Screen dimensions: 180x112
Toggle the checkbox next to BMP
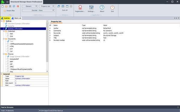pos(8,62)
